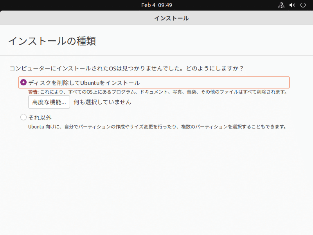The height and width of the screenshot is (235, 313).
Task: Open the power icon in top bar
Action: click(303, 5)
